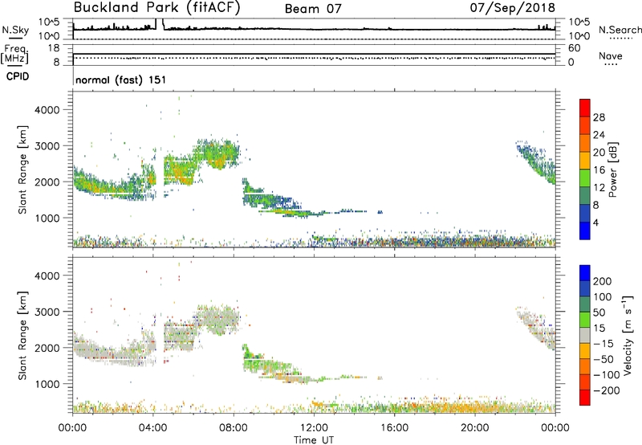Click the 04:00 time tick label
The width and height of the screenshot is (642, 445).
(x=153, y=428)
